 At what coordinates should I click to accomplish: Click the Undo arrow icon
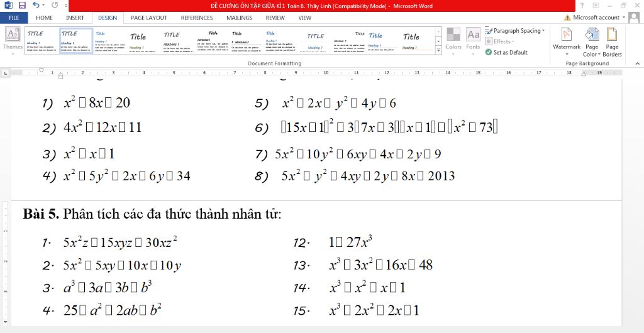click(36, 5)
